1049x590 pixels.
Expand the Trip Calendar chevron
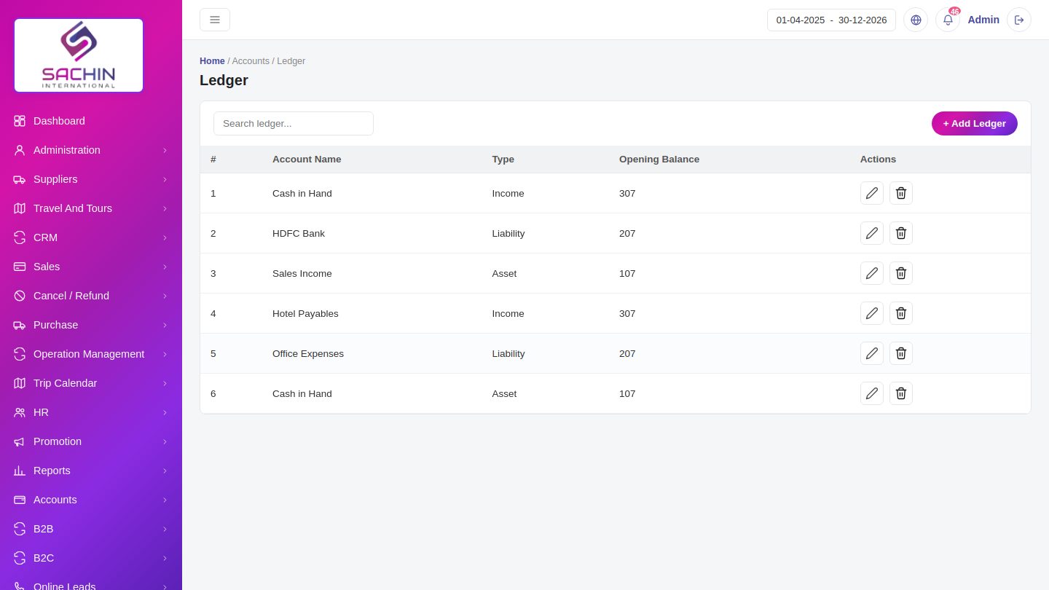[165, 383]
